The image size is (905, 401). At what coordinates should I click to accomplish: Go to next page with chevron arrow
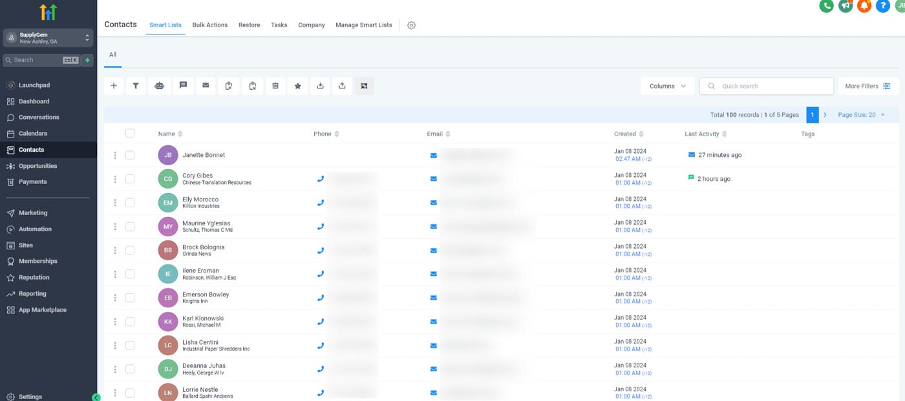point(825,115)
